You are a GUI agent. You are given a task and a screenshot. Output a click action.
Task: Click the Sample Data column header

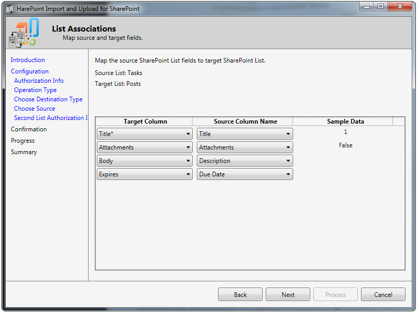coord(345,122)
